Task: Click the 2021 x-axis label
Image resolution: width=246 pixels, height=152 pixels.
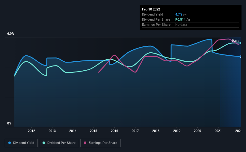Action: click(218, 131)
